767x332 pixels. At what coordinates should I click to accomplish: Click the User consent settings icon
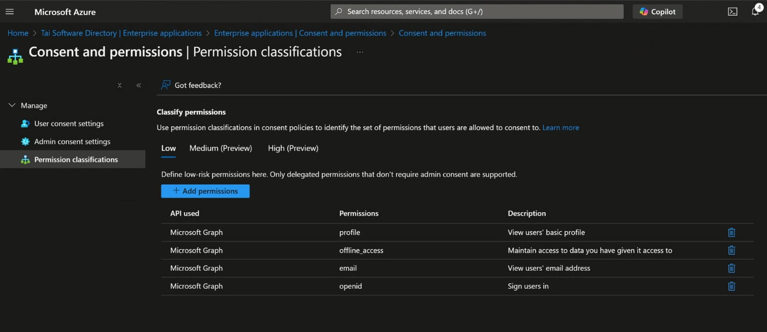coord(25,124)
